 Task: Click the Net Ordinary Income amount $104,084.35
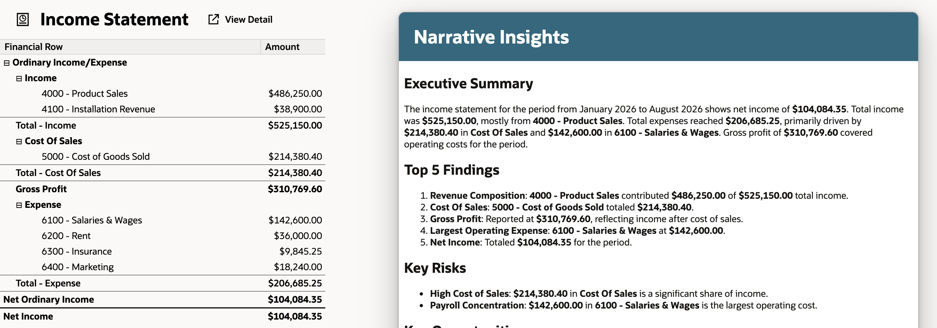pos(295,300)
